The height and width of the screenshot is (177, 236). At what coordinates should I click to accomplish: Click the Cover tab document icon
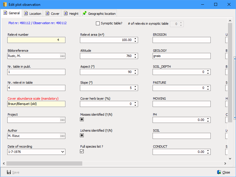point(47,13)
